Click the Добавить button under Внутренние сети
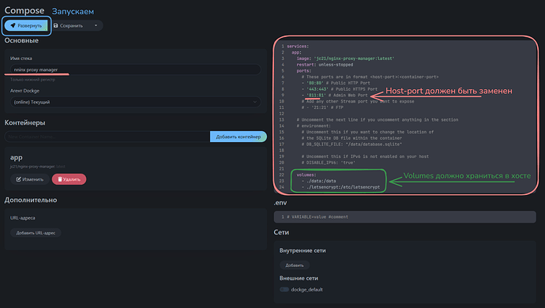 pos(295,265)
